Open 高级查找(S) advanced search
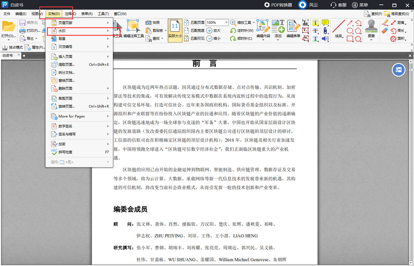 397,14
